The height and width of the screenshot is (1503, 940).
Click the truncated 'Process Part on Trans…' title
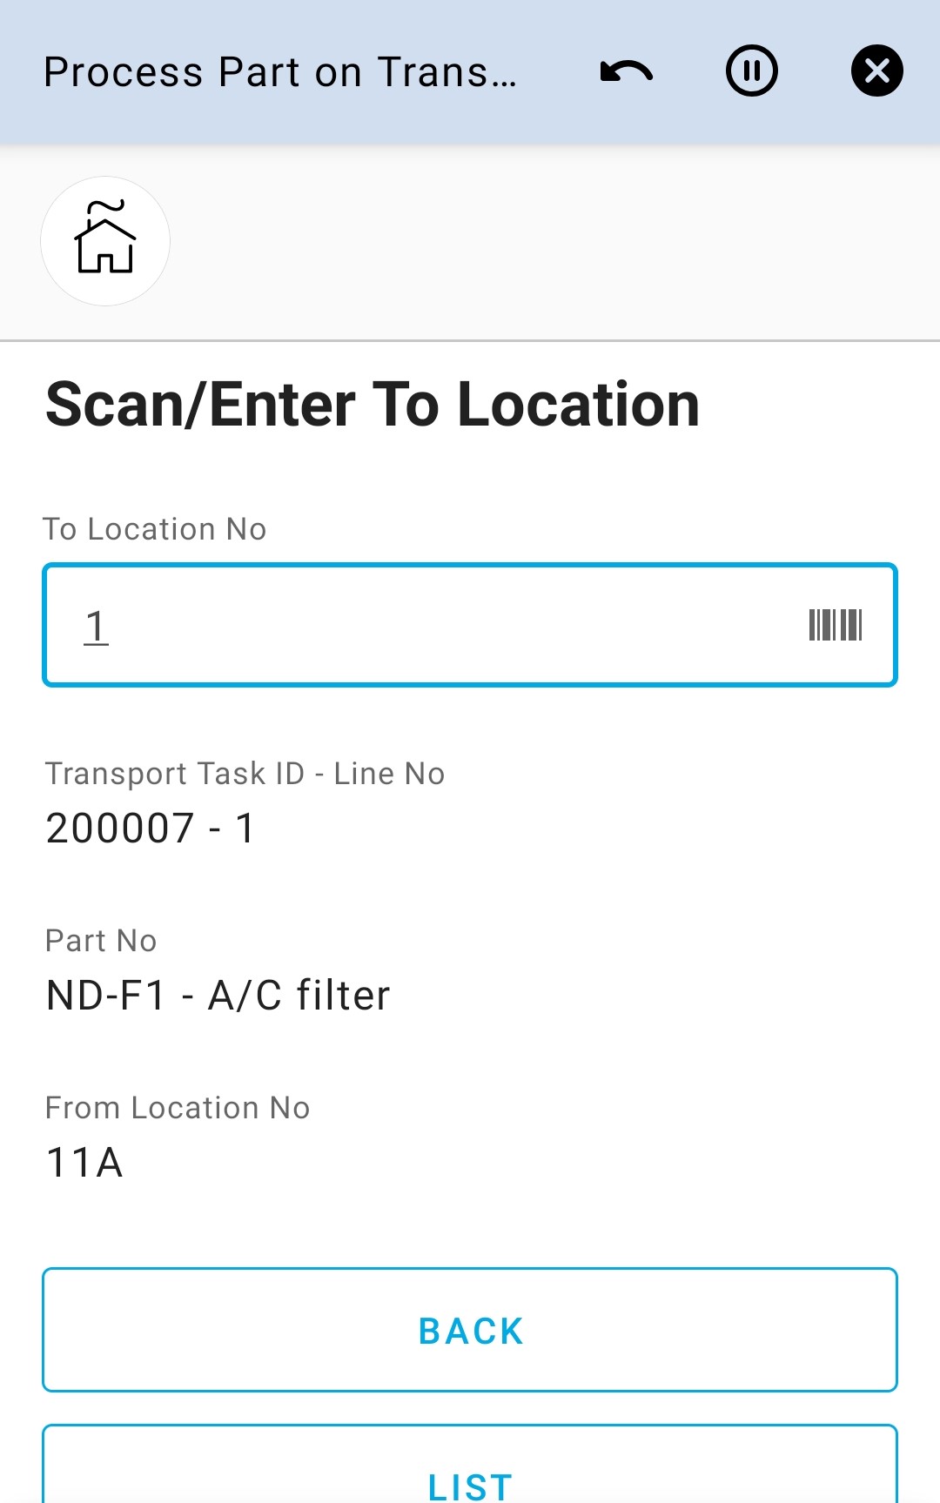280,72
